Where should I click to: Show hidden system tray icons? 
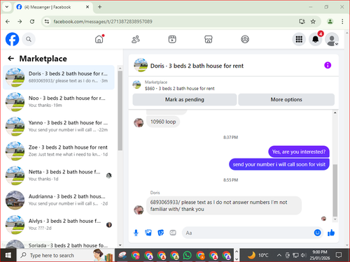[x=279, y=255]
